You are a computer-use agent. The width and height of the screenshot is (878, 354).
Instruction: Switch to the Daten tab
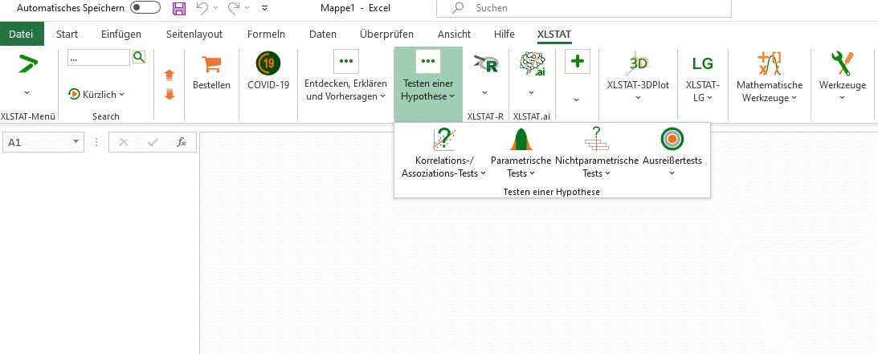point(323,34)
